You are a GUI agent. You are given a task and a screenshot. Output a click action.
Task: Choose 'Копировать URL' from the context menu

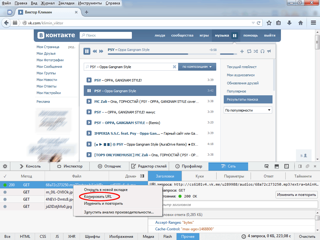click(98, 197)
